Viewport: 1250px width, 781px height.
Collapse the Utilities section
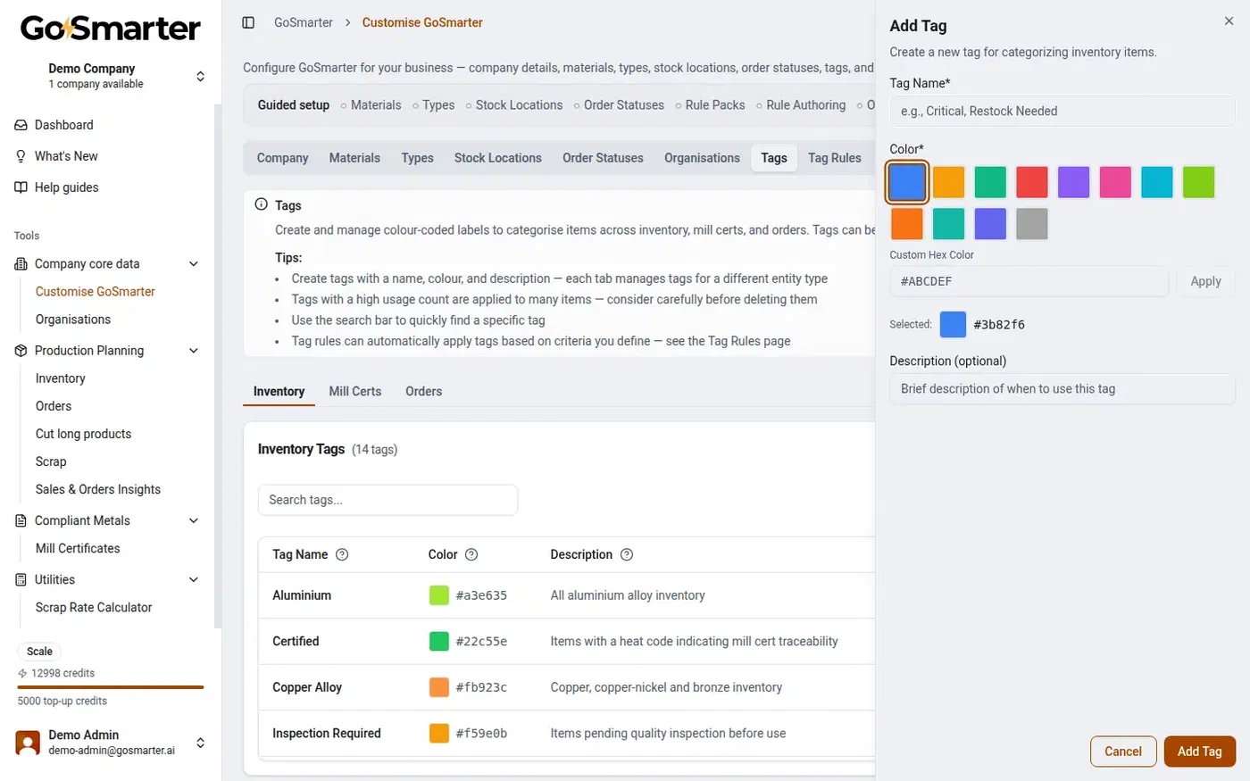[194, 579]
